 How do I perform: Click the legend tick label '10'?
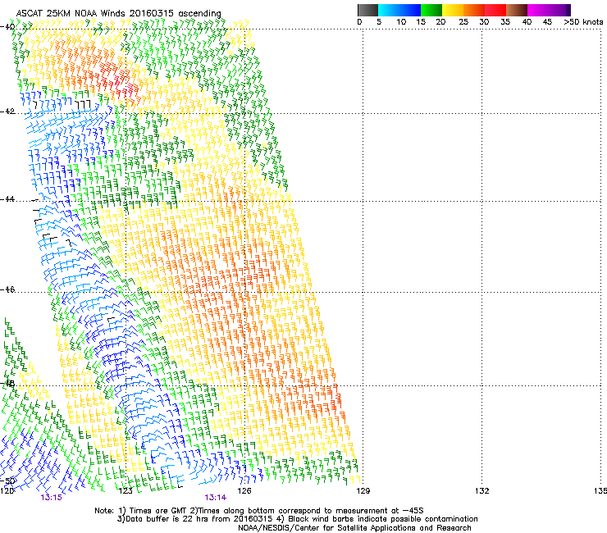pyautogui.click(x=401, y=22)
